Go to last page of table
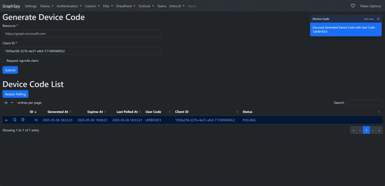 pos(379,130)
